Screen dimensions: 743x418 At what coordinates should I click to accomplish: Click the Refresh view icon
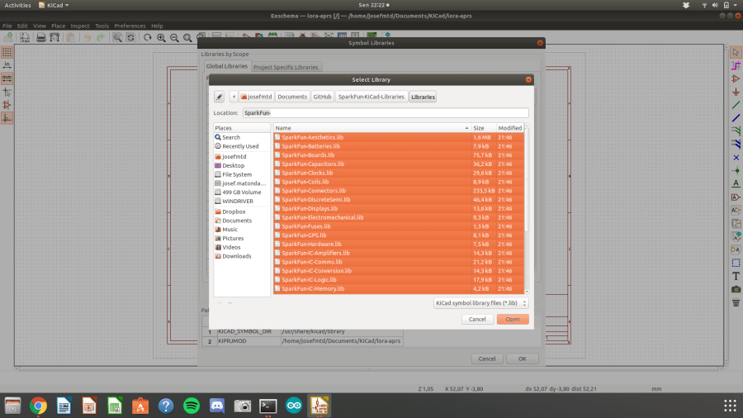click(148, 37)
